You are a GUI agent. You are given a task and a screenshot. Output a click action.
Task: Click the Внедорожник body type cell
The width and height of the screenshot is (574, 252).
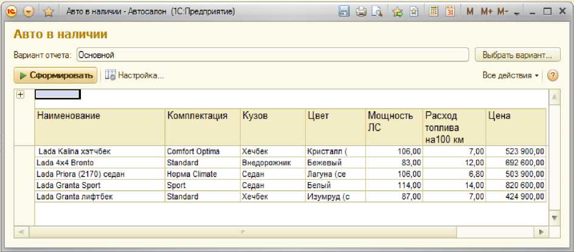(273, 163)
